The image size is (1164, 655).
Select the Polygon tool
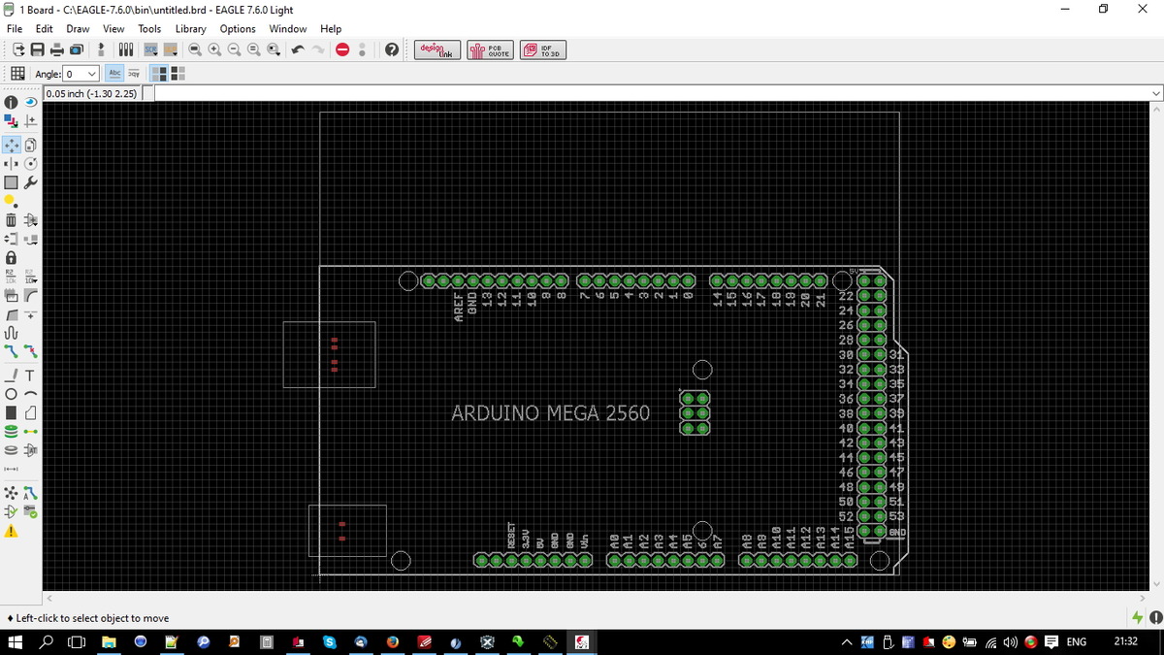click(30, 412)
